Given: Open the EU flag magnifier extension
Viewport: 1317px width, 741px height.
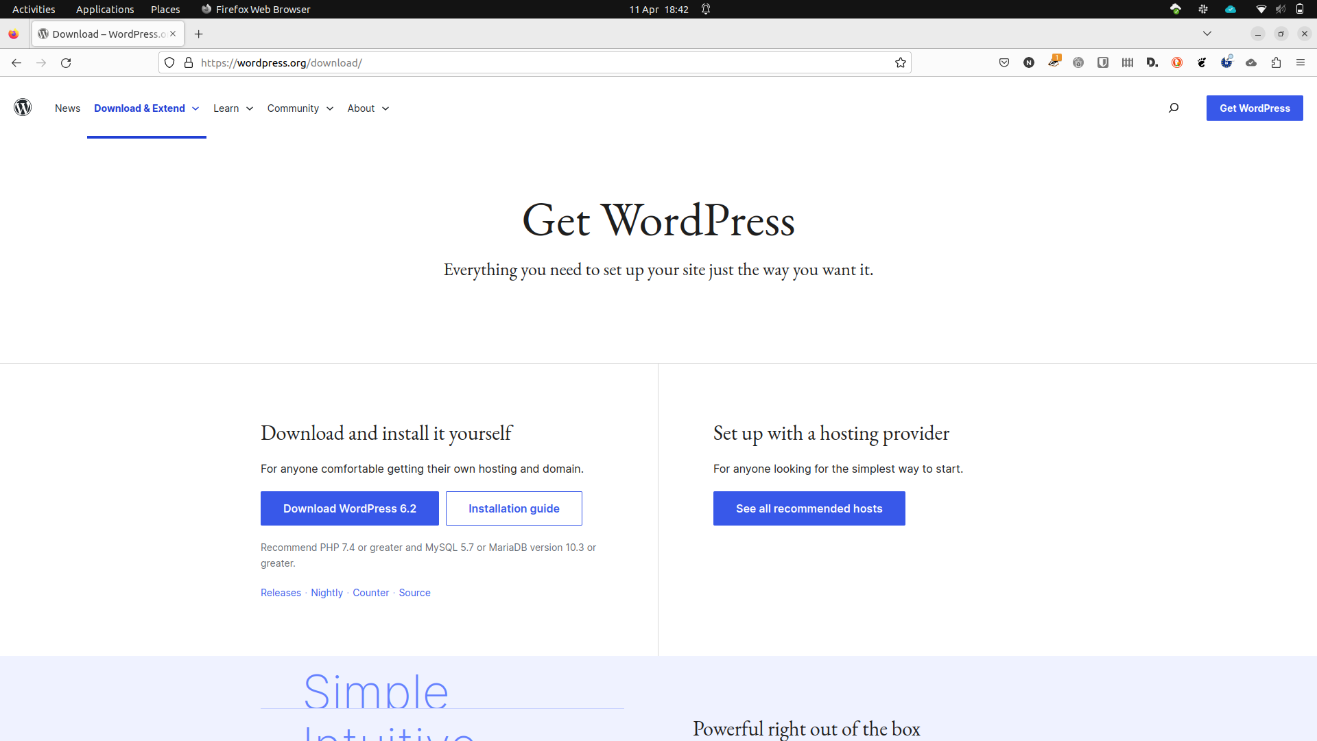Looking at the screenshot, I should click(1226, 62).
